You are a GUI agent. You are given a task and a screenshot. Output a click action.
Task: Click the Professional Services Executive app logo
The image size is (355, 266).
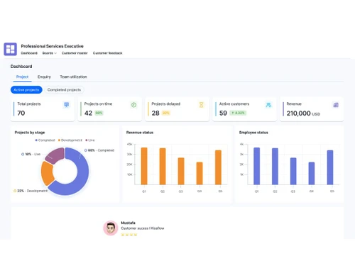[10, 49]
